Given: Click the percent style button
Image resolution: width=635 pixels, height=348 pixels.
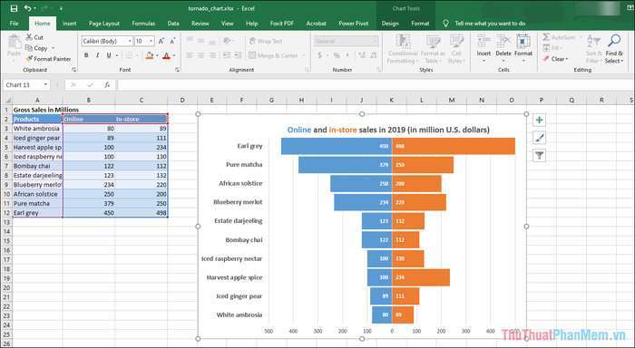Looking at the screenshot, I should [337, 55].
